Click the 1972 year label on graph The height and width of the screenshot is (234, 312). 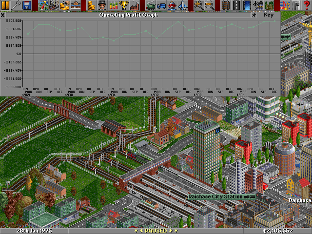click(155, 95)
